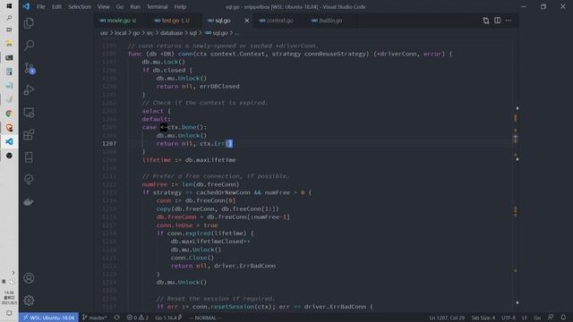
Task: Click 'lifetime := db.maxLifetime' code line
Action: pyautogui.click(x=189, y=160)
